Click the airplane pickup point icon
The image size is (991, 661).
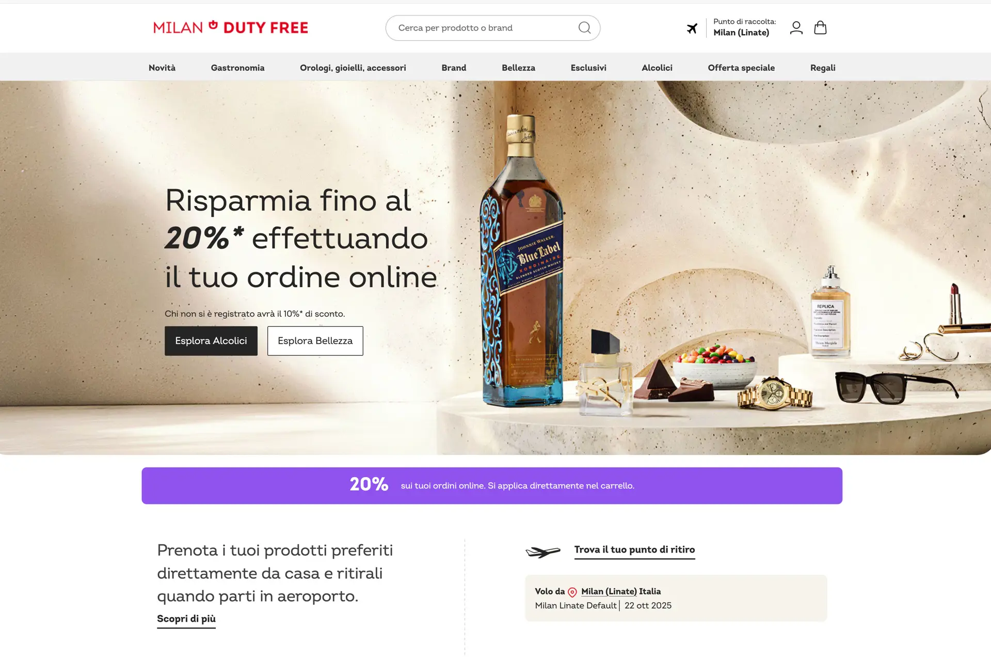tap(692, 28)
